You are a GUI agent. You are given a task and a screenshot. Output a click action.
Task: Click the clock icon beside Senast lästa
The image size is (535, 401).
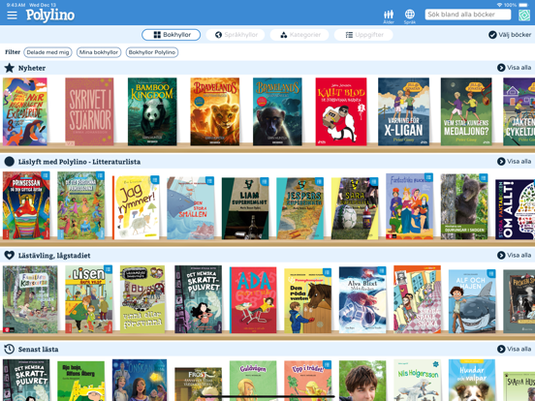point(10,349)
